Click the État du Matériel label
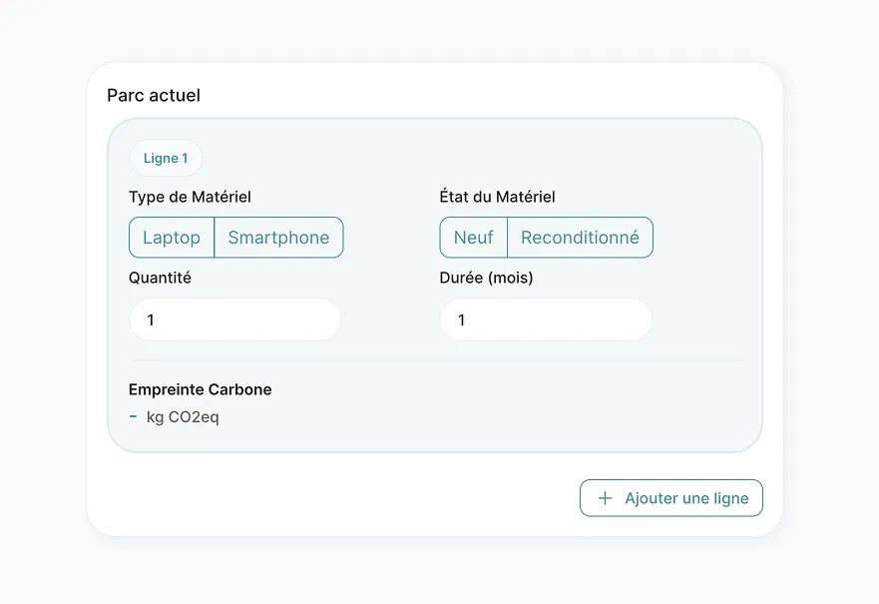Screen dimensions: 879x604 pyautogui.click(x=497, y=197)
